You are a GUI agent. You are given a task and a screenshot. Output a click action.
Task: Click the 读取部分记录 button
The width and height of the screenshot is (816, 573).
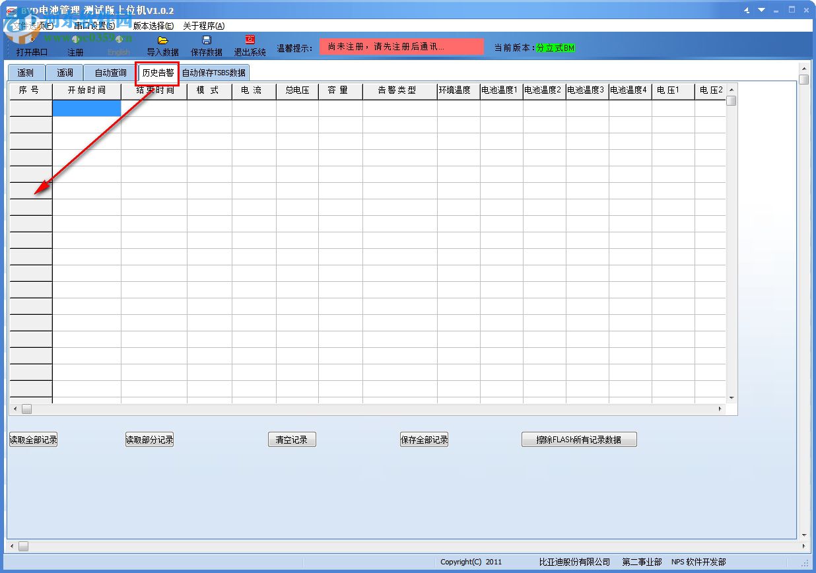point(150,440)
